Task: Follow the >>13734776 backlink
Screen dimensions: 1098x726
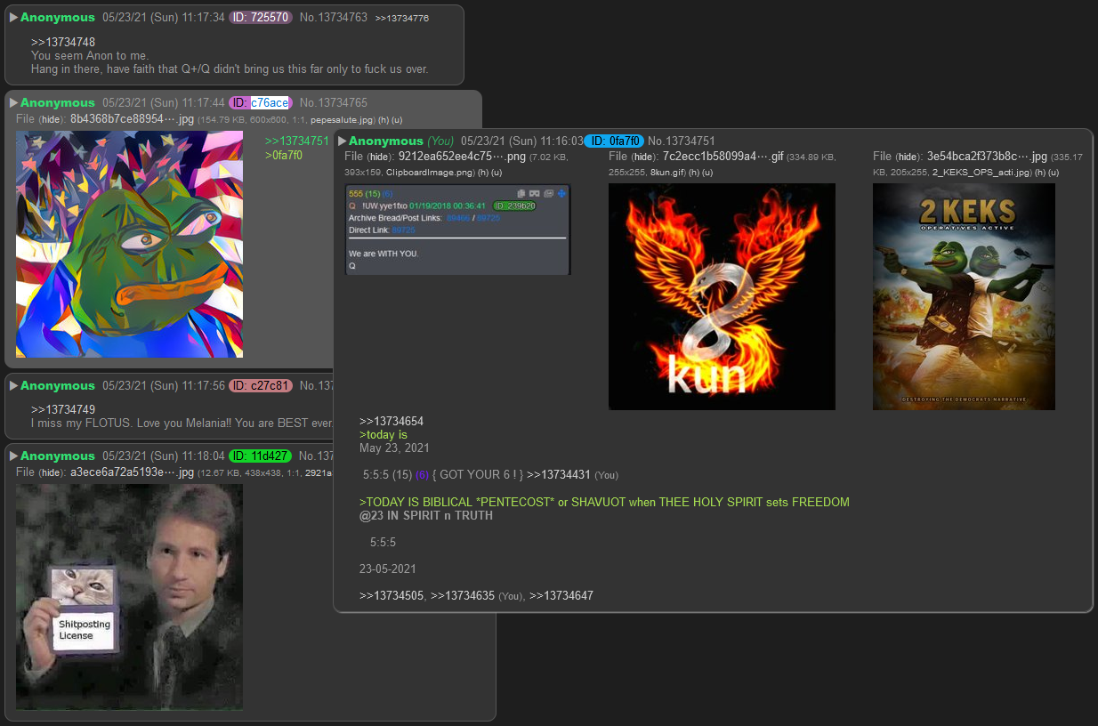Action: pyautogui.click(x=402, y=19)
